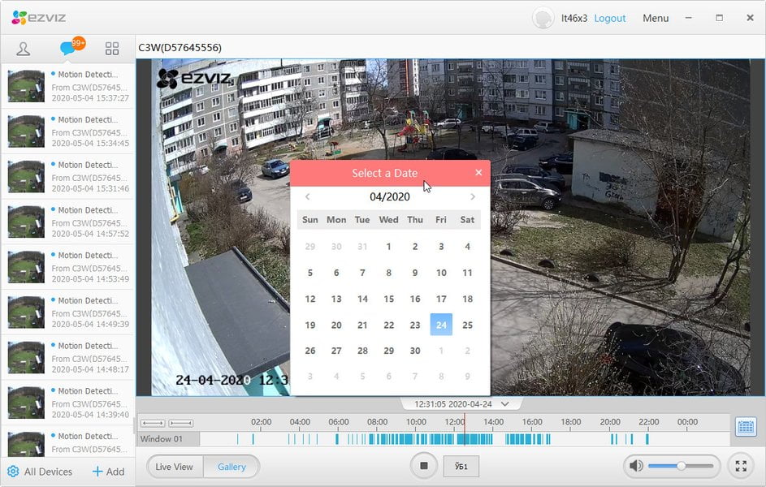
Task: Mute the speaker volume icon
Action: 636,466
